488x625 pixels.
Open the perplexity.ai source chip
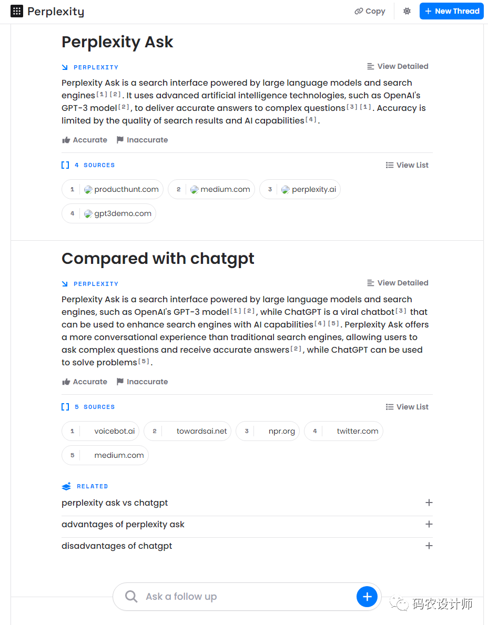click(x=300, y=189)
